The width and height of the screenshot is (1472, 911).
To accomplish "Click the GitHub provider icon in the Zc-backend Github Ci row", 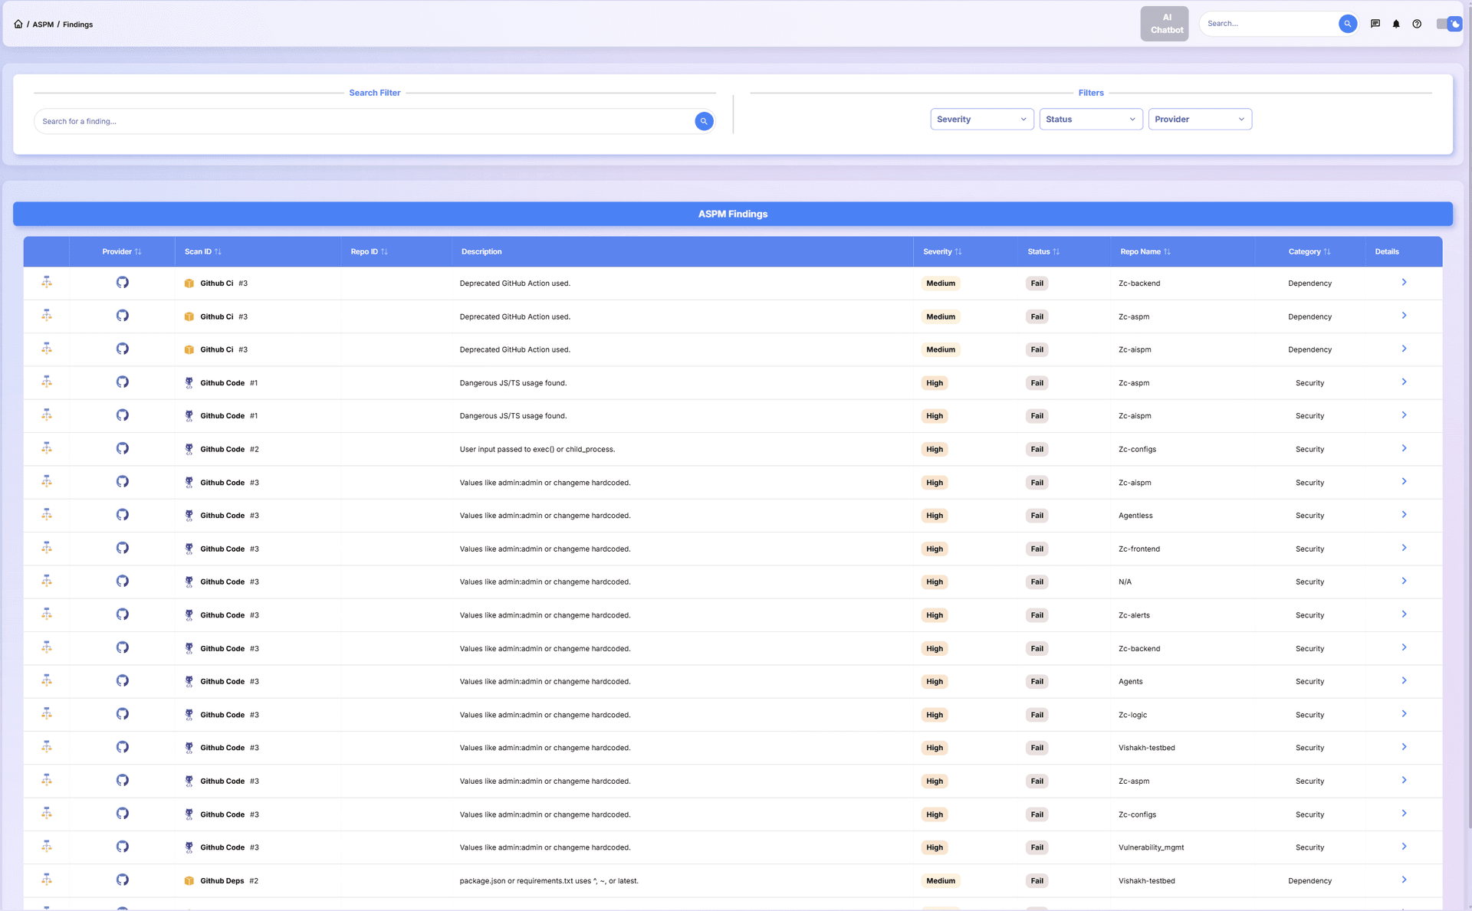I will pyautogui.click(x=123, y=282).
